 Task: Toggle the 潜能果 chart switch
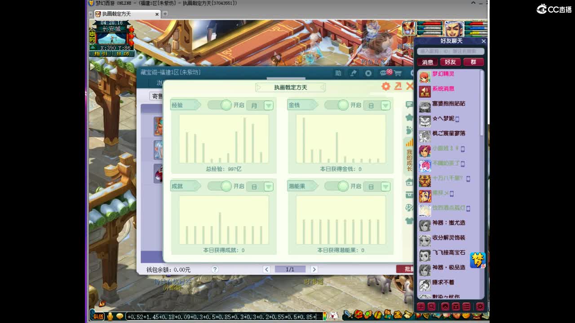coord(337,186)
